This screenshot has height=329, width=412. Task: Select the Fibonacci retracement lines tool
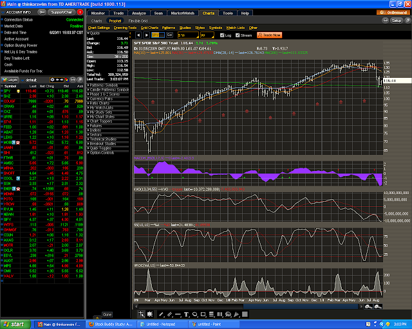[x=211, y=314]
